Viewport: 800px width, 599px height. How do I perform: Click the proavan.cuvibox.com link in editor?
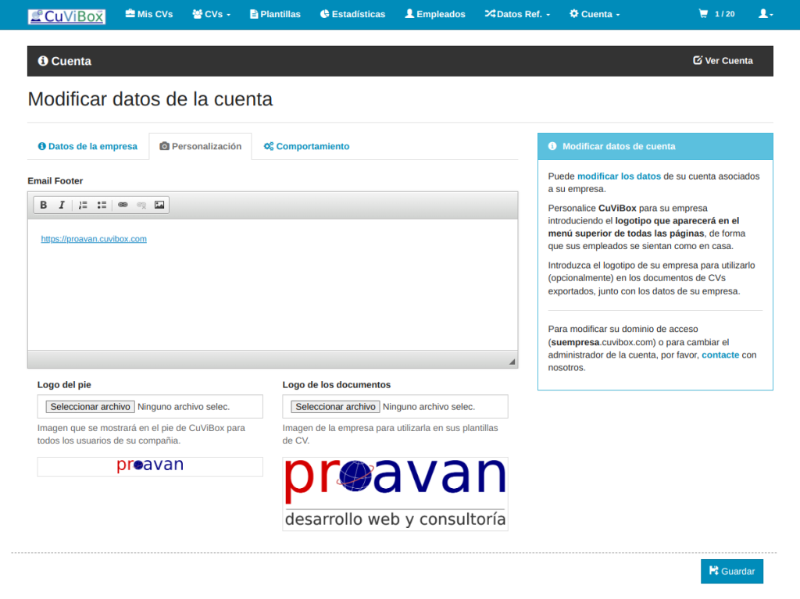(x=94, y=239)
